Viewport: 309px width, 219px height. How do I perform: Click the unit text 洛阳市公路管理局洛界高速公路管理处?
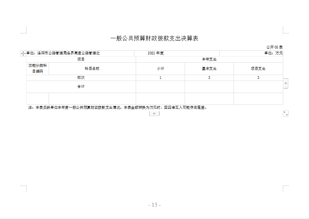(69, 53)
